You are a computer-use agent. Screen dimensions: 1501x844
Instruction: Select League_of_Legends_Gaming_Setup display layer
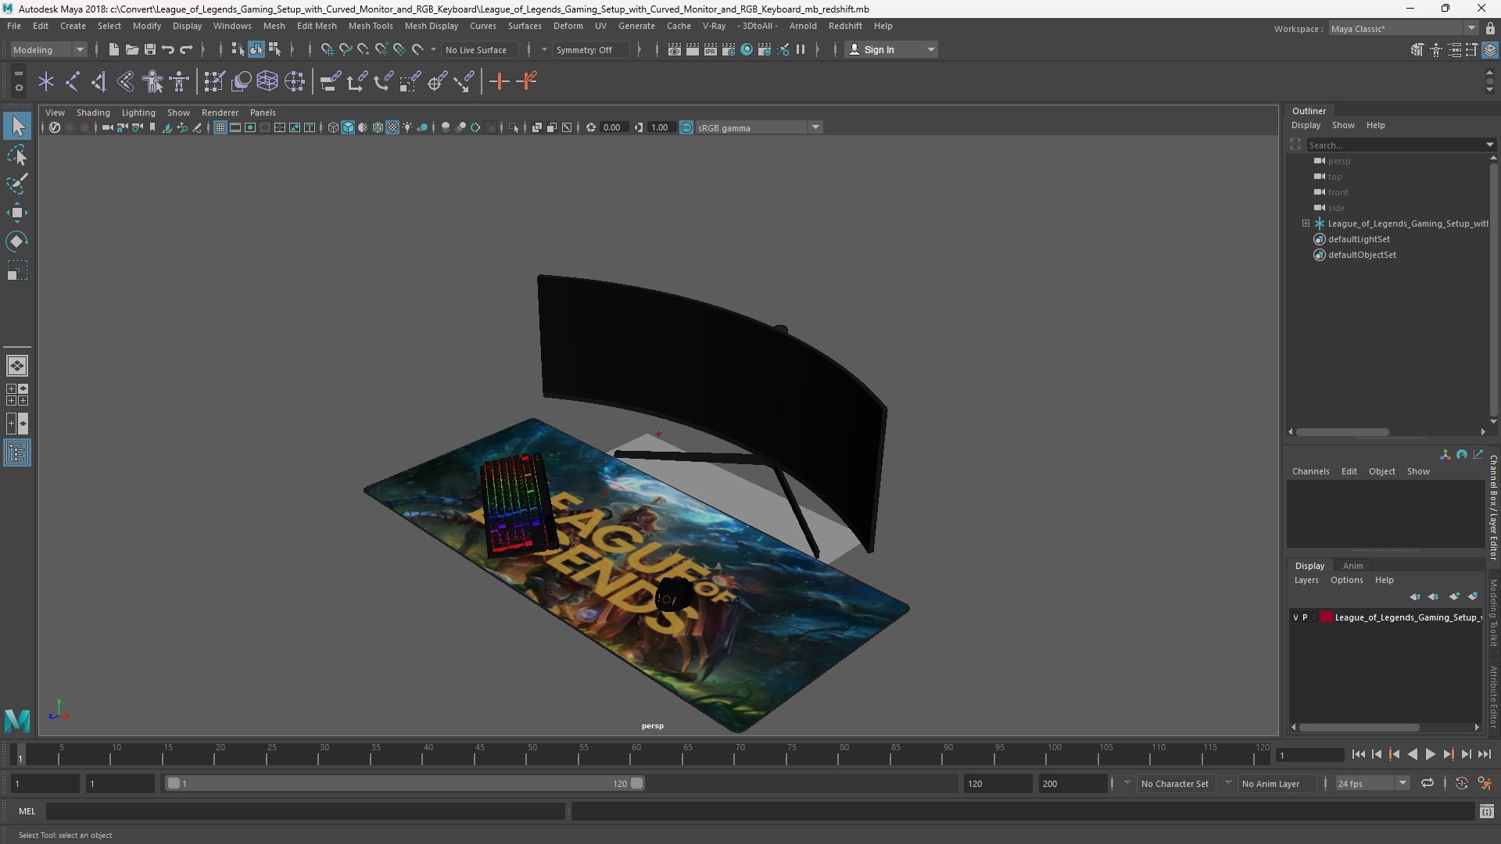coord(1407,617)
